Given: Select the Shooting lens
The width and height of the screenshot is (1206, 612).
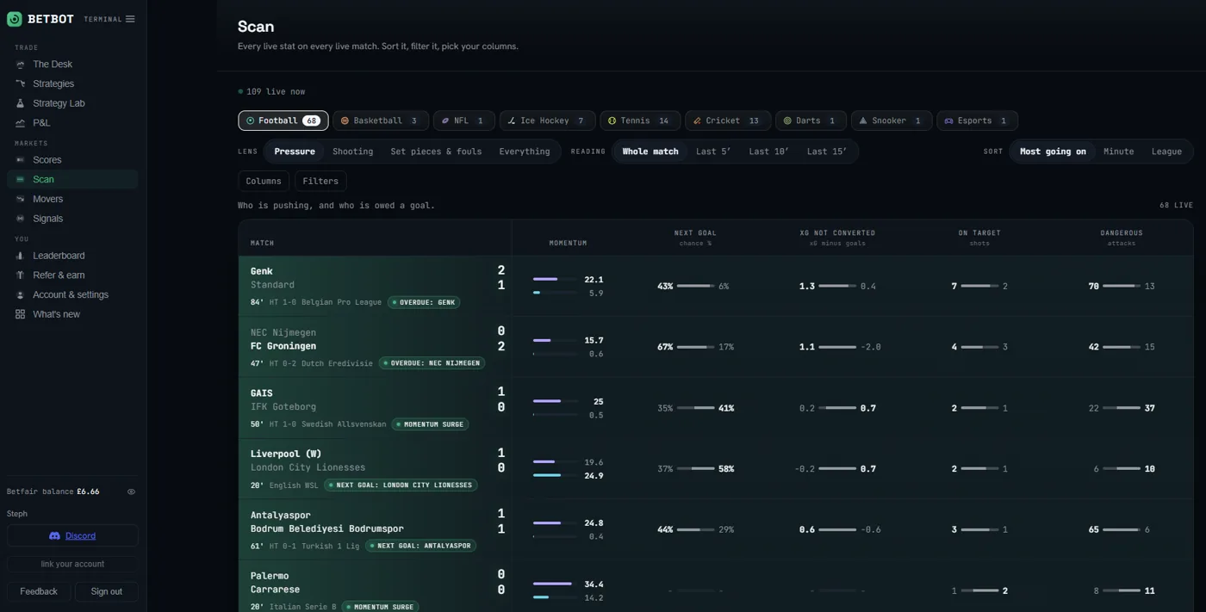Looking at the screenshot, I should tap(353, 151).
